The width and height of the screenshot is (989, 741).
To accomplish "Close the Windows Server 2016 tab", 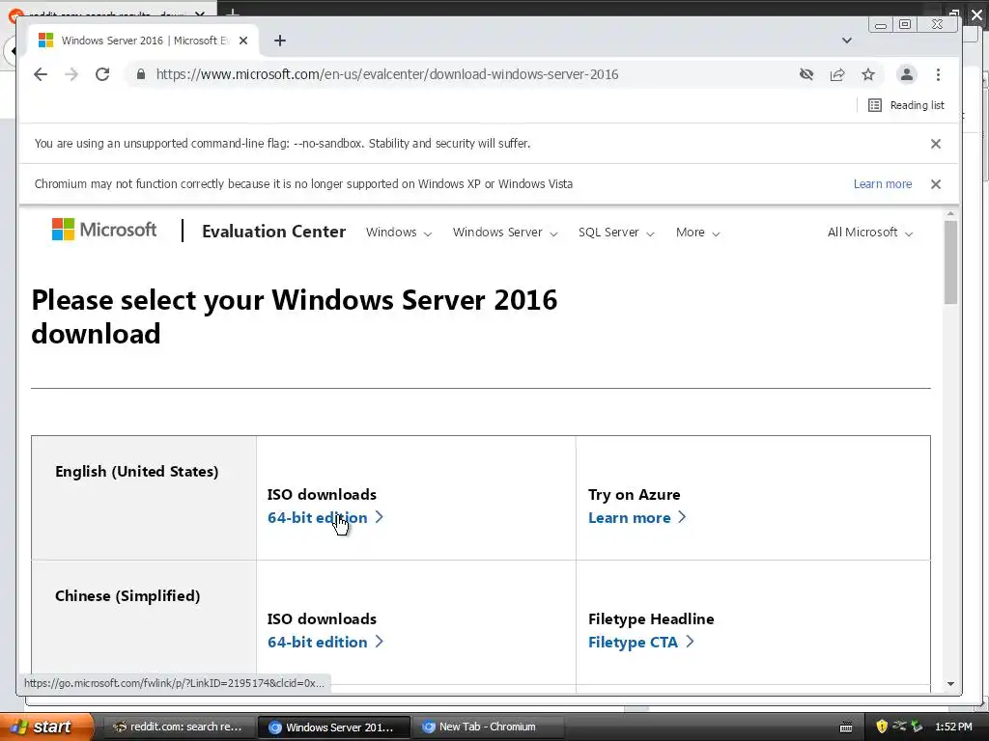I will 243,41.
